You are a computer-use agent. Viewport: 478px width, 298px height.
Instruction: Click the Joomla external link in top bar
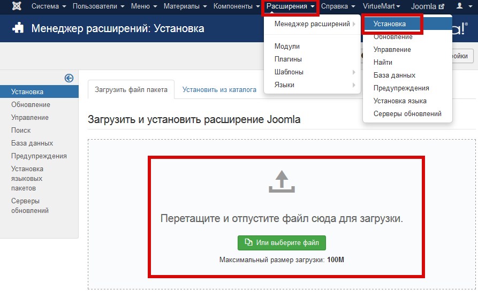coord(427,6)
